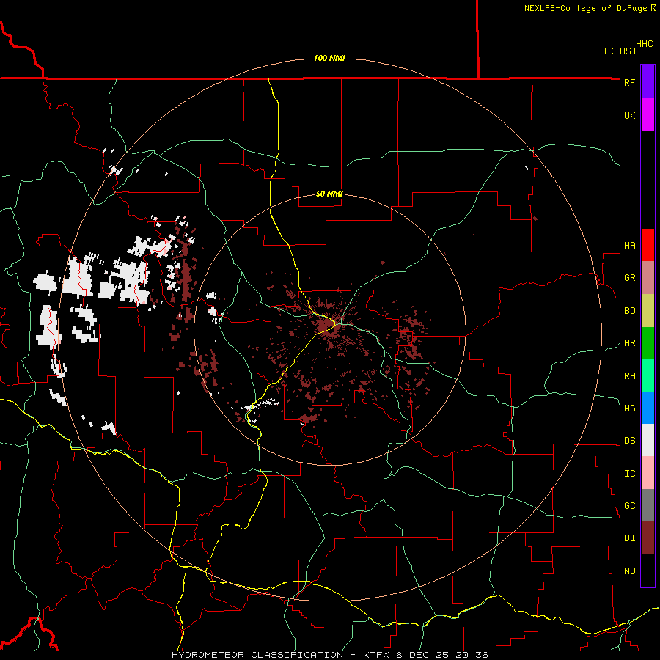Click the IC legend label

(x=629, y=474)
